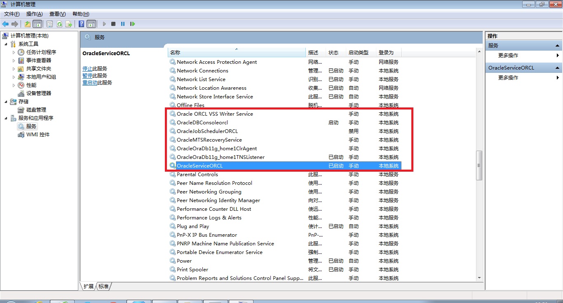Viewport: 563px width, 303px height.
Task: Select 本地用户和组 icon in tree
Action: (21, 77)
